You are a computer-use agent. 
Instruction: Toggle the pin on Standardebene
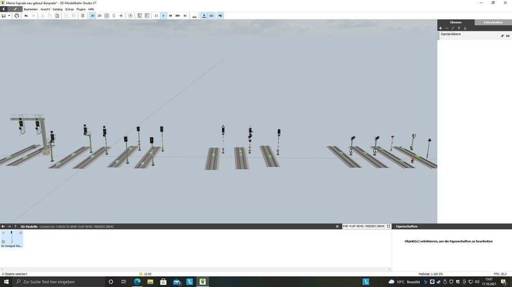(502, 36)
